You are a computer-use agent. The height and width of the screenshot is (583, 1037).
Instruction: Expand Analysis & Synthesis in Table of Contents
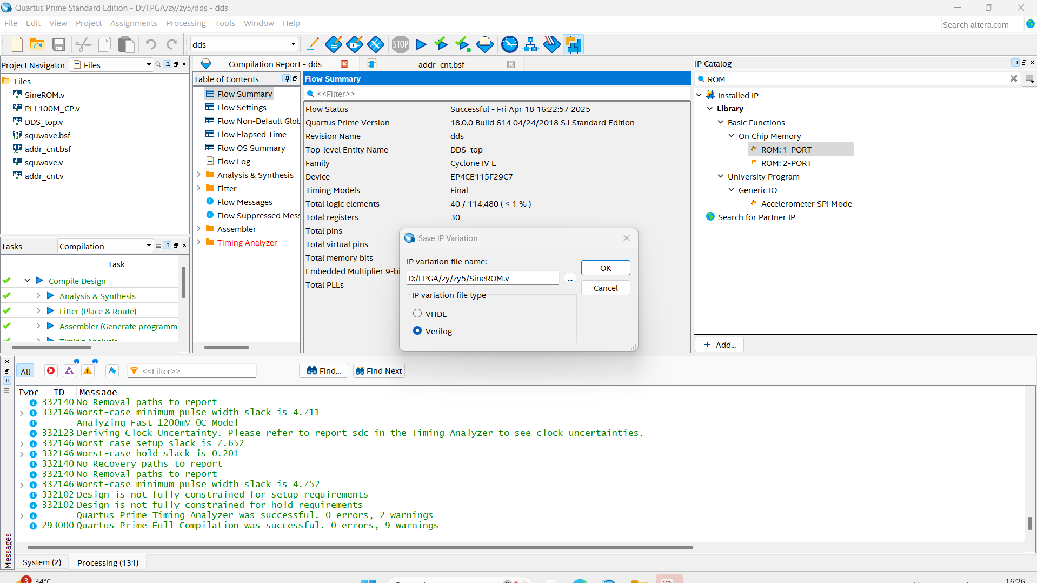pos(198,175)
